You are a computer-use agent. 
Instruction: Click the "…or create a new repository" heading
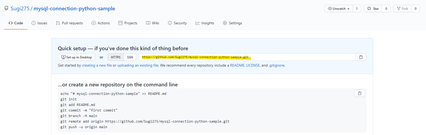pyautogui.click(x=118, y=85)
